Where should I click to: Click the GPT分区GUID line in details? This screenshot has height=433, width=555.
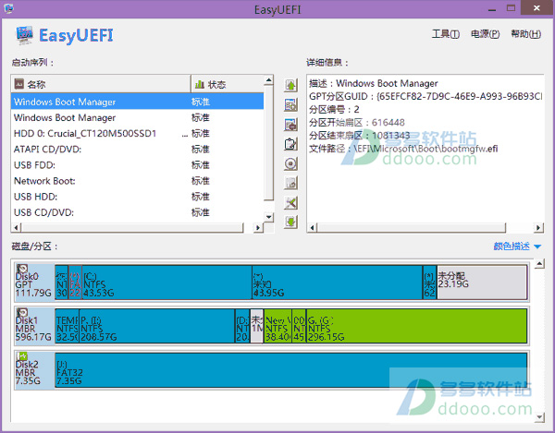point(425,96)
